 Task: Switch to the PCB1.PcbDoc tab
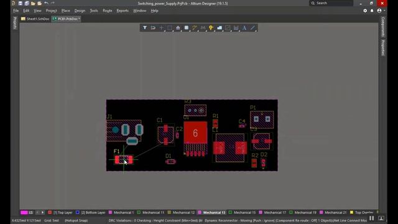(x=67, y=19)
